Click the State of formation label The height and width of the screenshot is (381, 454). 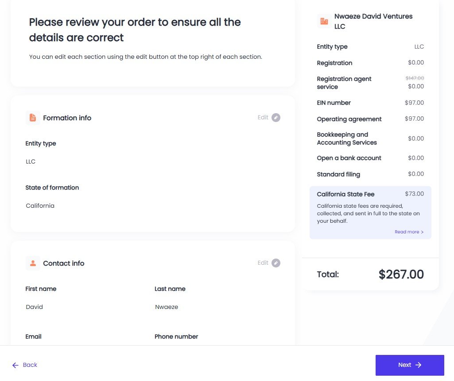point(52,187)
